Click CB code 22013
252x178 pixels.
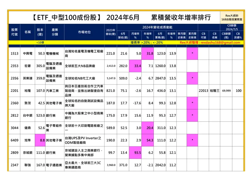coord(203,91)
